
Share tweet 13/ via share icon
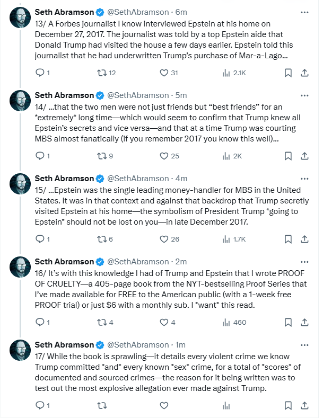305,73
